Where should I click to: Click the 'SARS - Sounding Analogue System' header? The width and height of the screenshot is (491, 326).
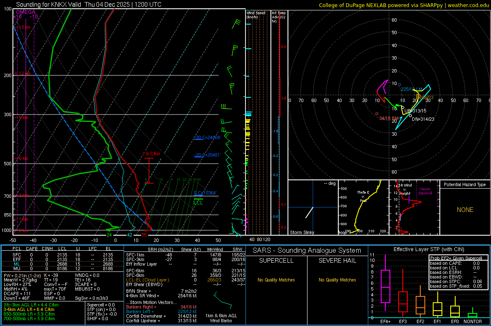307,251
